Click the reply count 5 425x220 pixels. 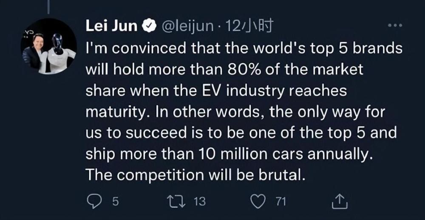(115, 202)
